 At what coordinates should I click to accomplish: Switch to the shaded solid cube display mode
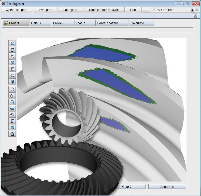click(x=12, y=127)
